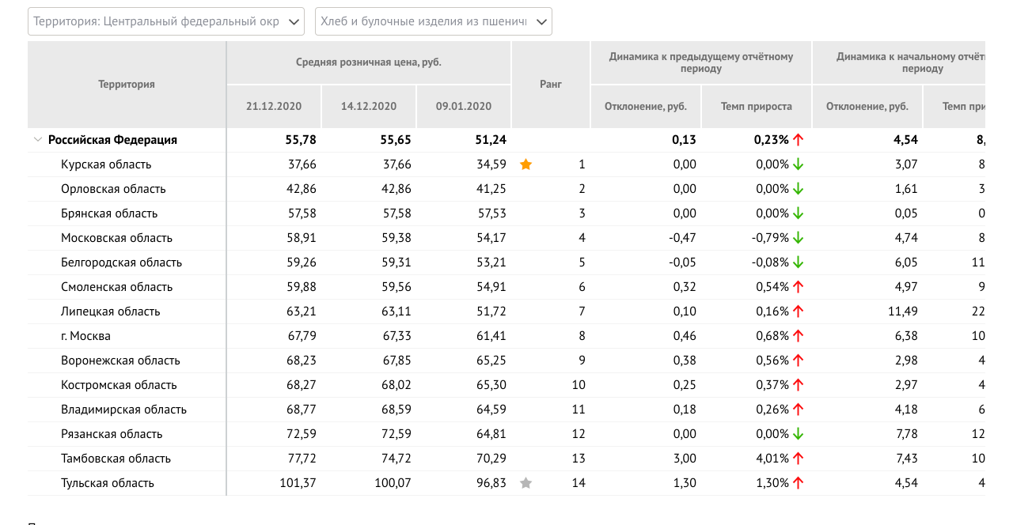Viewport: 1013px width, 525px height.
Task: Select the Владимирская область row
Action: click(x=506, y=410)
